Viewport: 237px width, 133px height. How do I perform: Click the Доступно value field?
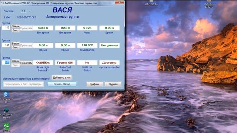click(109, 62)
